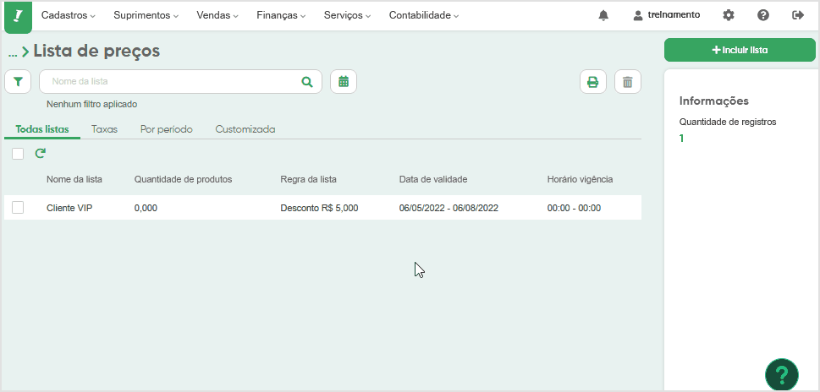Open the calendar date filter icon
This screenshot has height=392, width=820.
344,82
